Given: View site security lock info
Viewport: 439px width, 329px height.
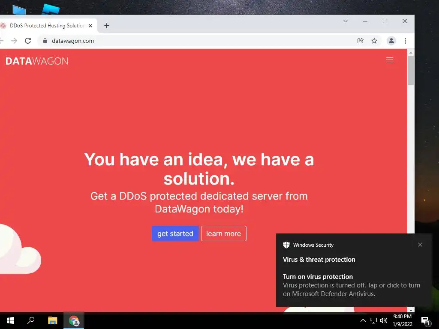Looking at the screenshot, I should point(45,41).
